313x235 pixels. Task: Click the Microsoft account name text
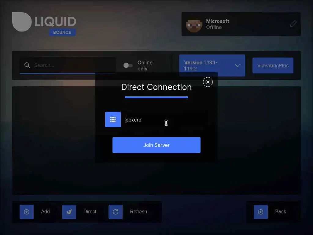coord(218,21)
